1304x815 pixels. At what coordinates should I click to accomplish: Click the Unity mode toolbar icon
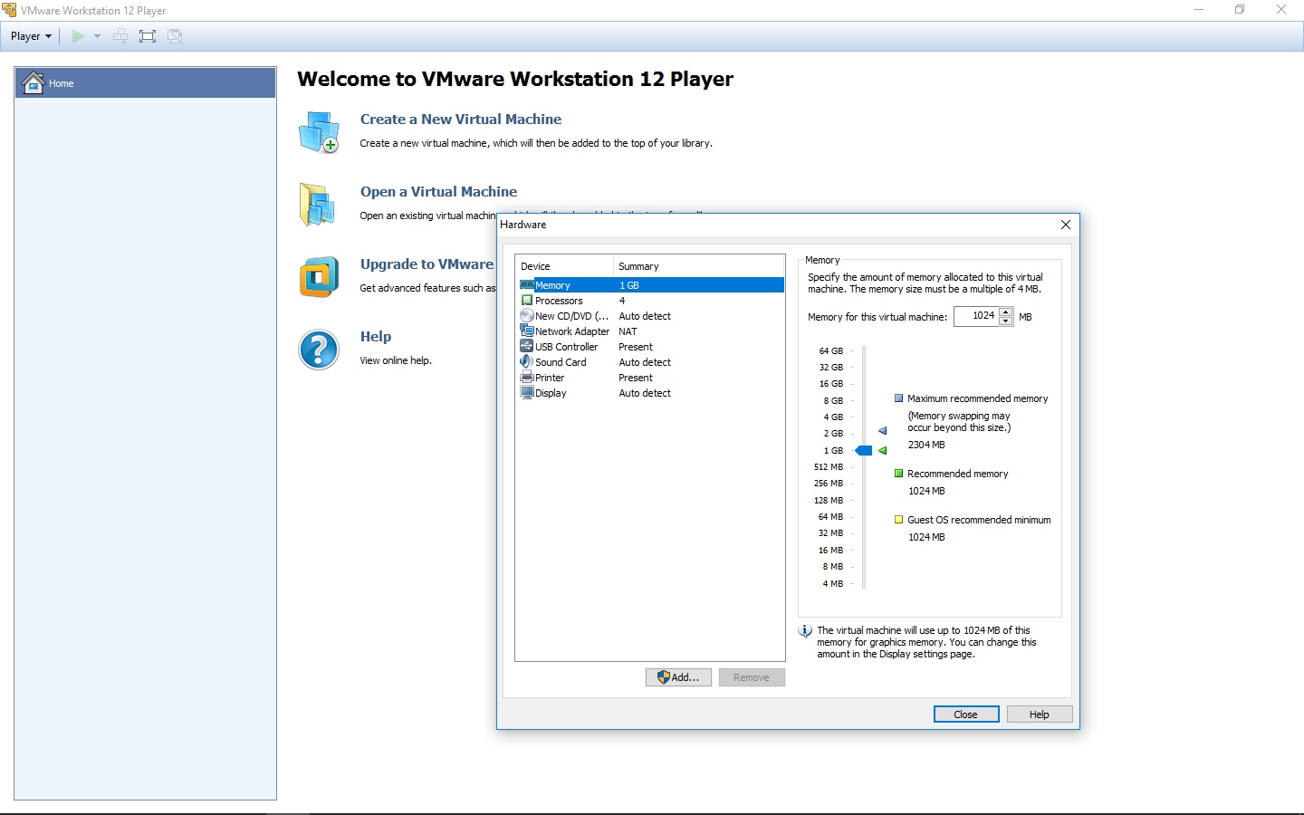175,36
